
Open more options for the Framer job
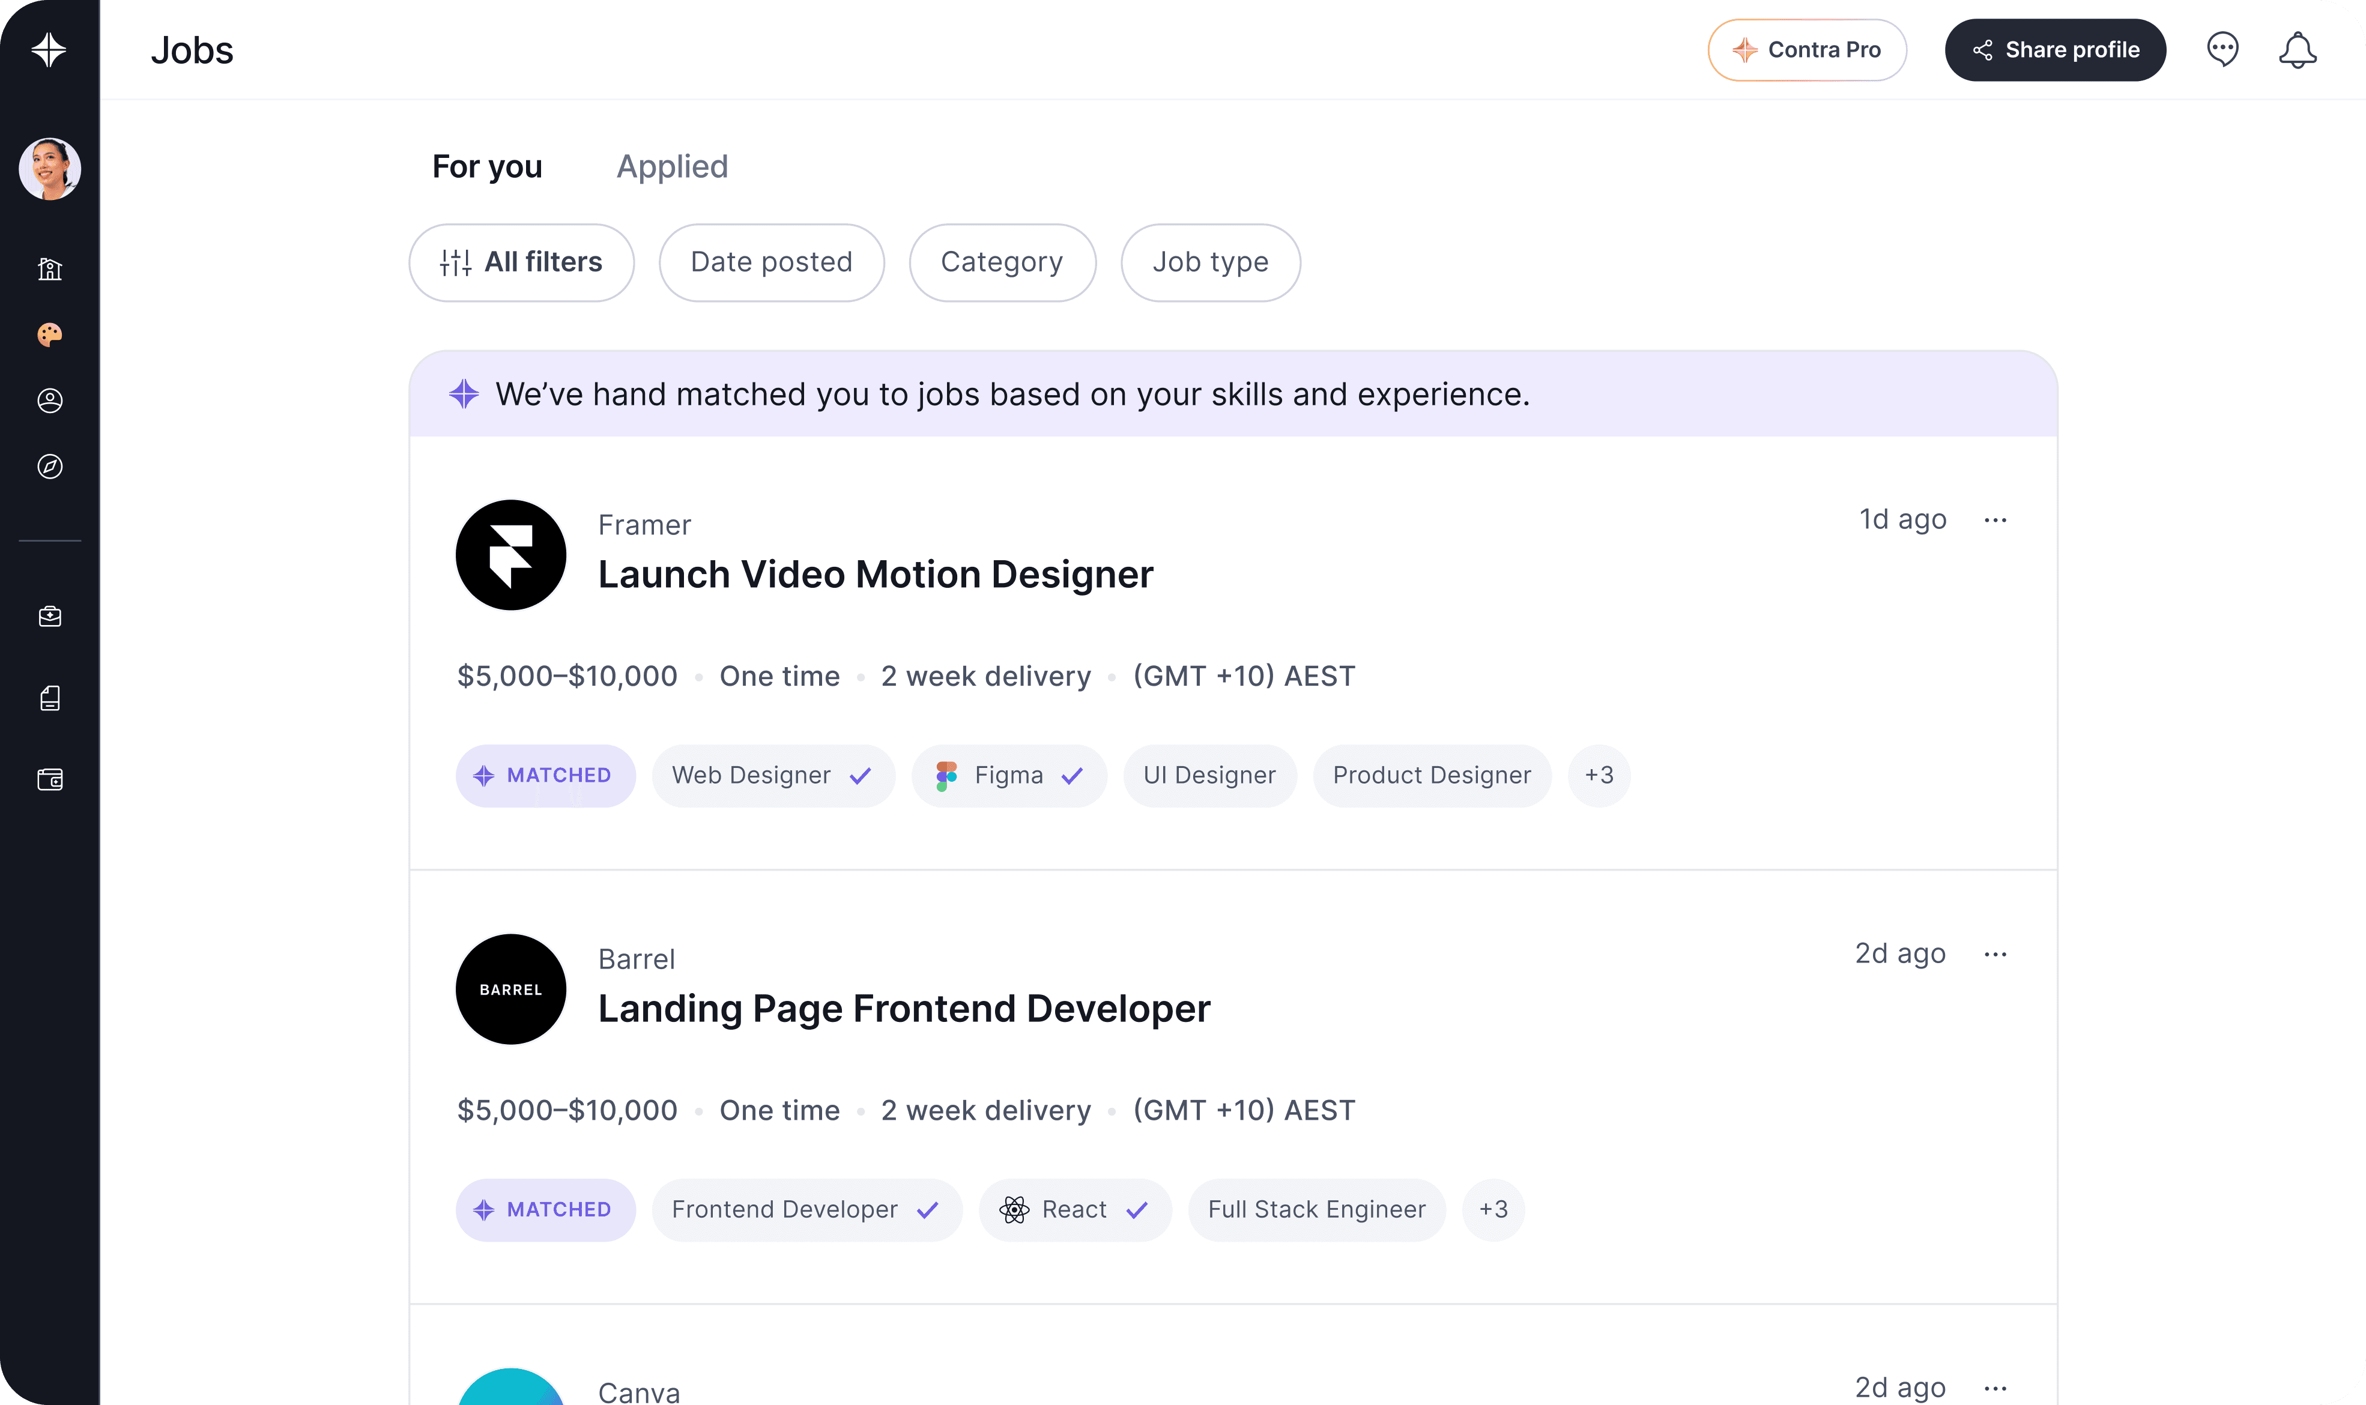(1995, 520)
